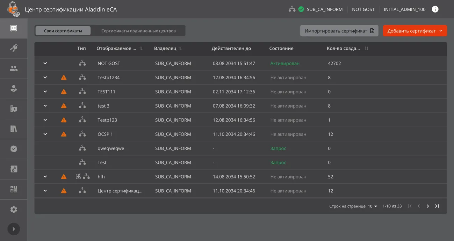
Task: Expand the hfh certificate row
Action: pyautogui.click(x=45, y=177)
